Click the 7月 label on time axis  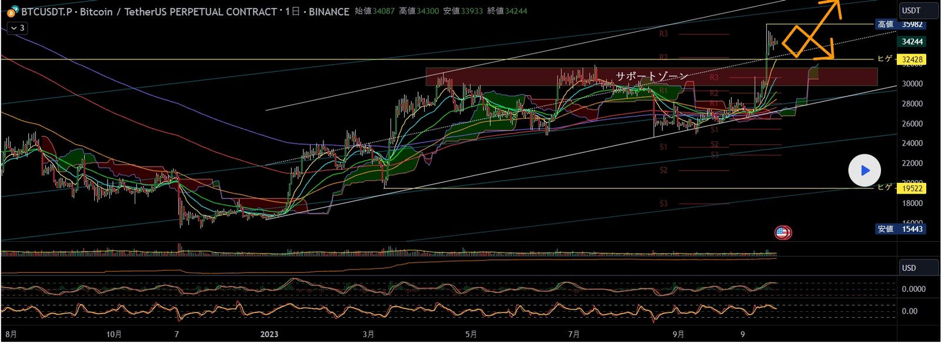tap(574, 334)
